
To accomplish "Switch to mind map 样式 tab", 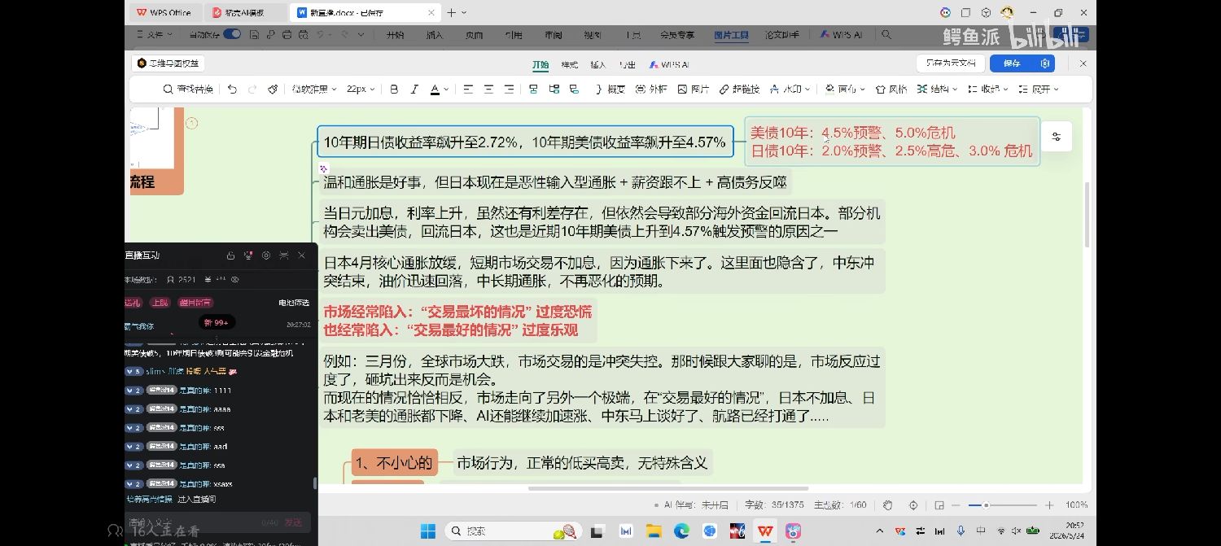I will point(569,64).
